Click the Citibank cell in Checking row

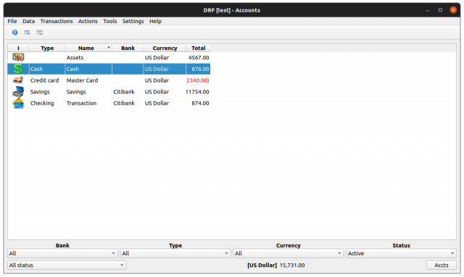tap(124, 103)
